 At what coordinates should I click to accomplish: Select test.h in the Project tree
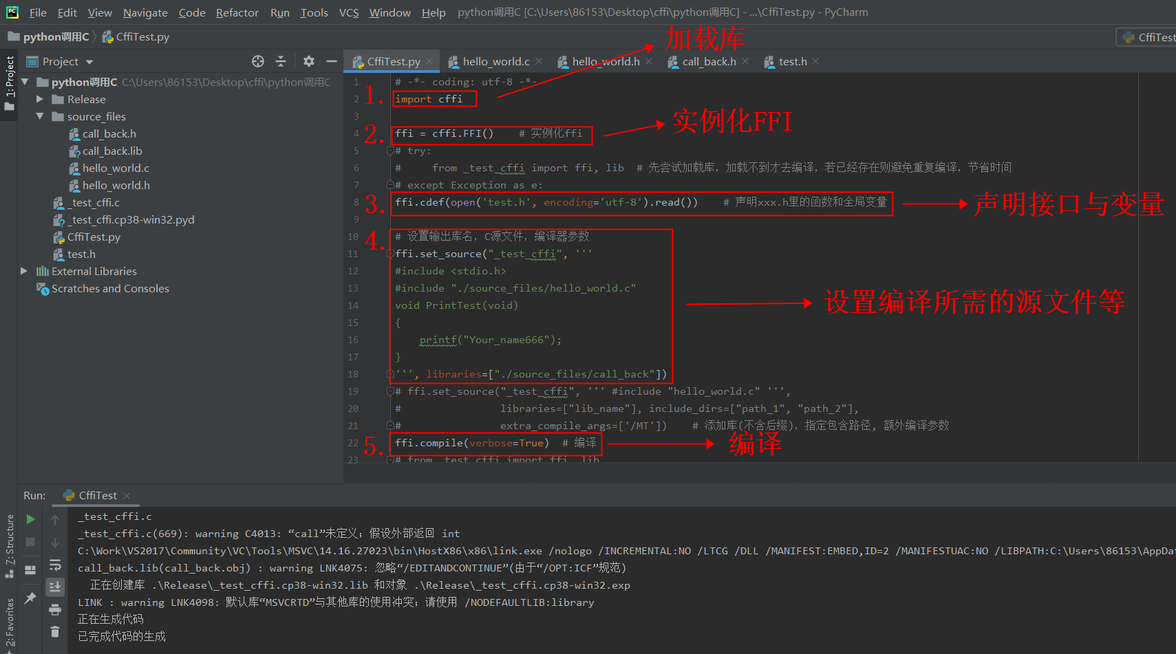click(x=81, y=254)
